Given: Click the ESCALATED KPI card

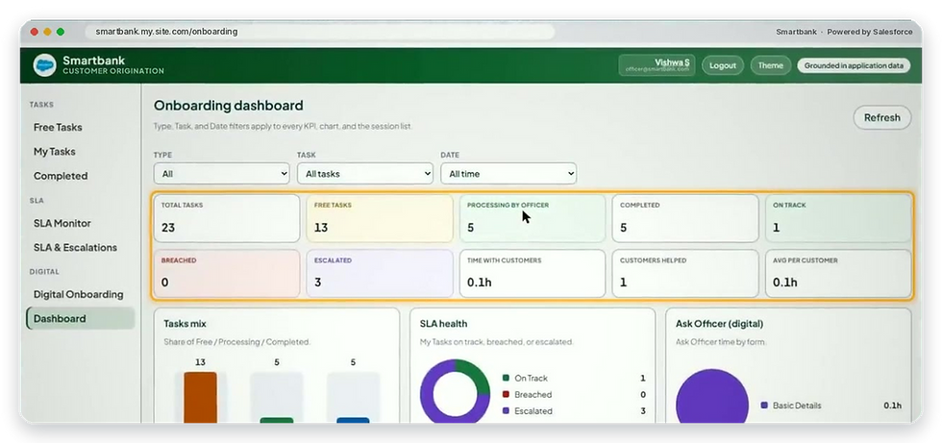Looking at the screenshot, I should [x=380, y=274].
